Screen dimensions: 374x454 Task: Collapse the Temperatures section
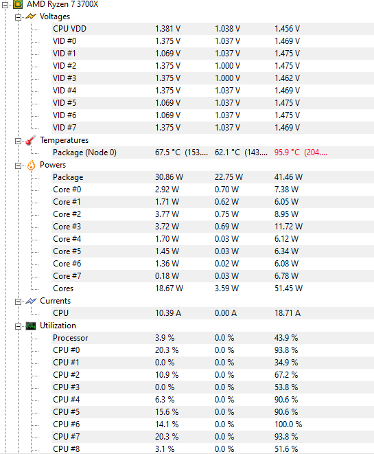click(x=19, y=141)
